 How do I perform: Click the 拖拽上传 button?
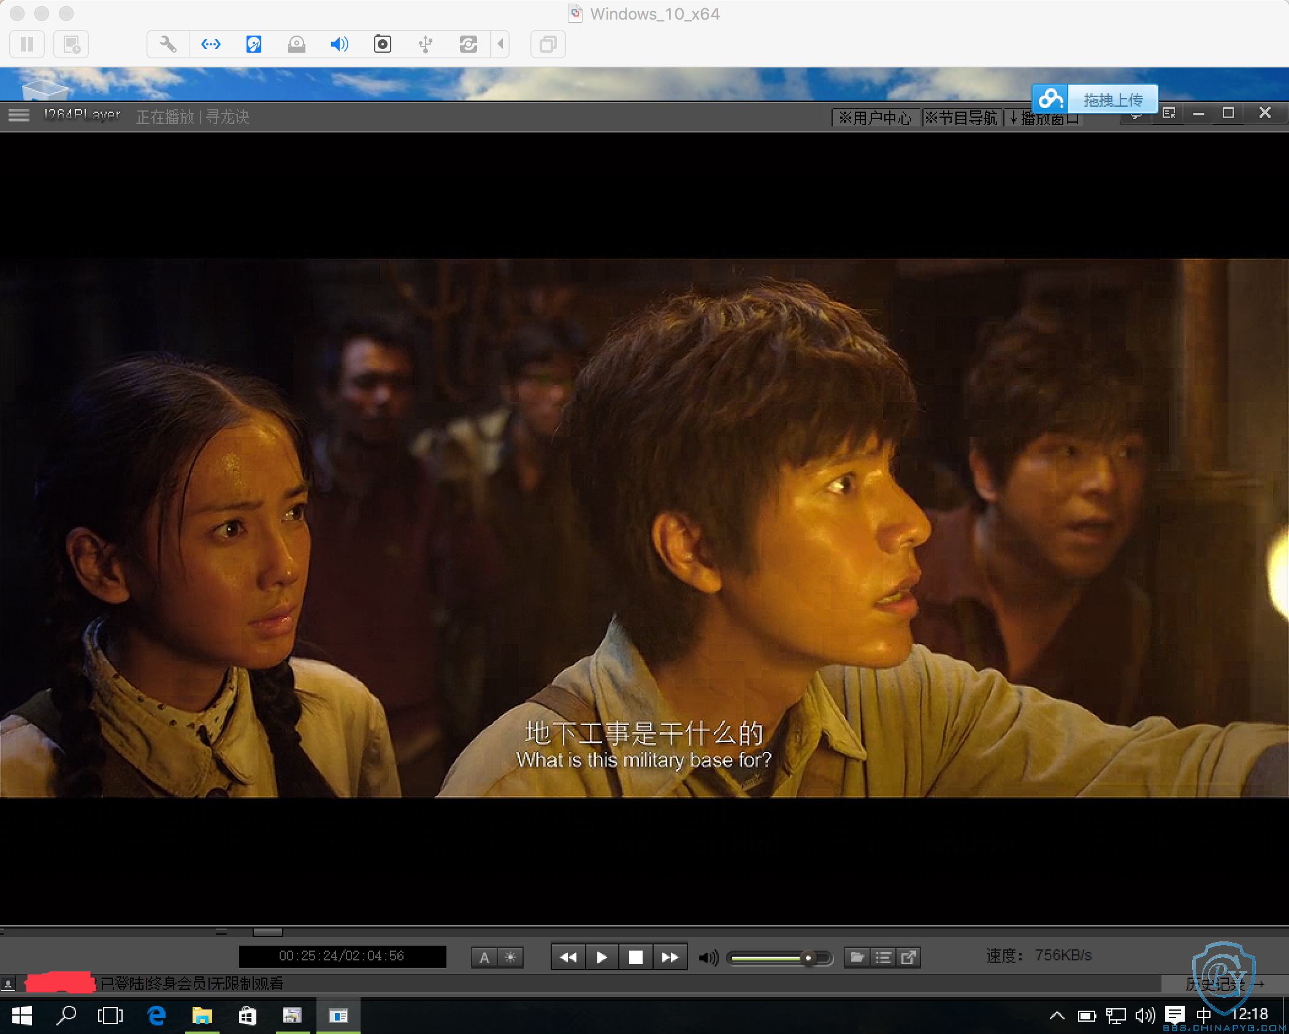coord(1113,99)
